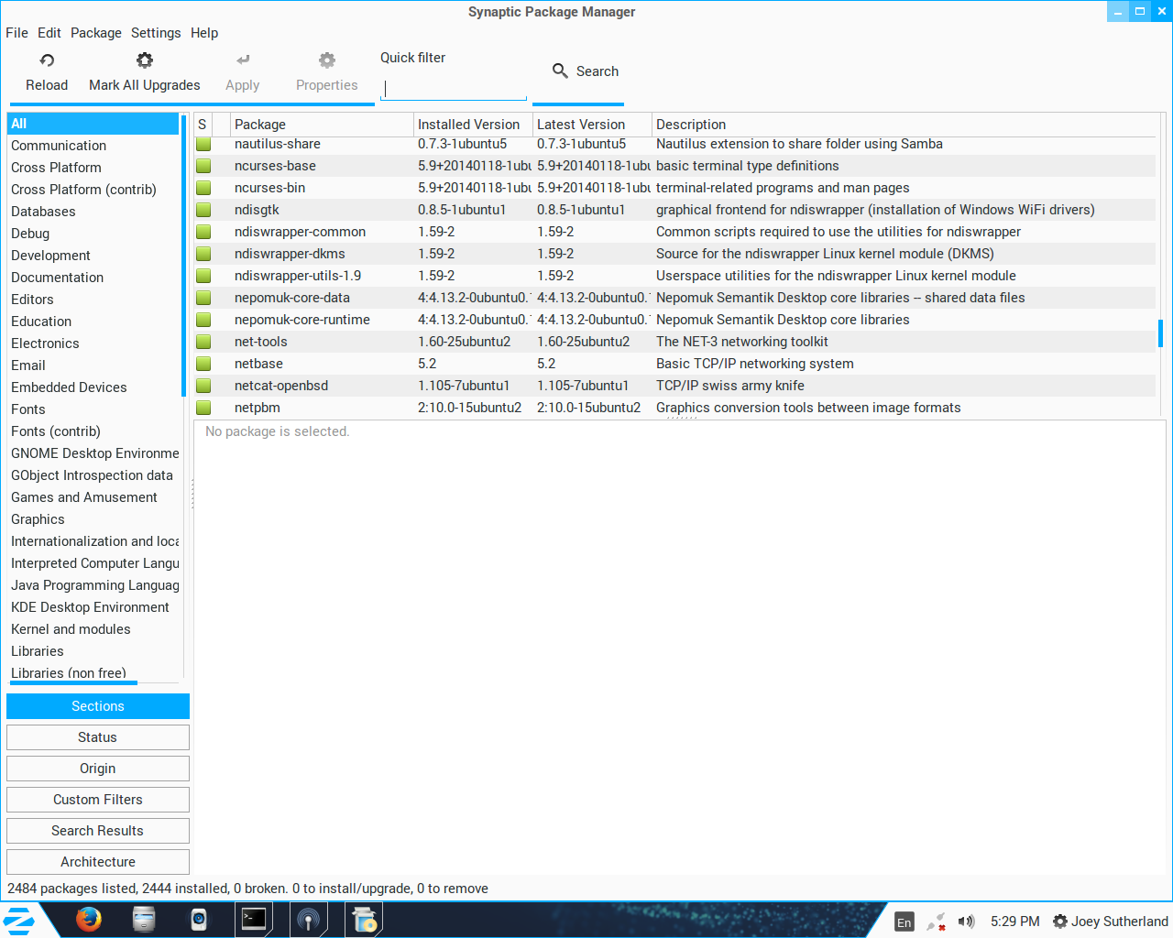Screen dimensions: 1173x938
Task: Toggle status box for netpbm package
Action: pos(203,408)
